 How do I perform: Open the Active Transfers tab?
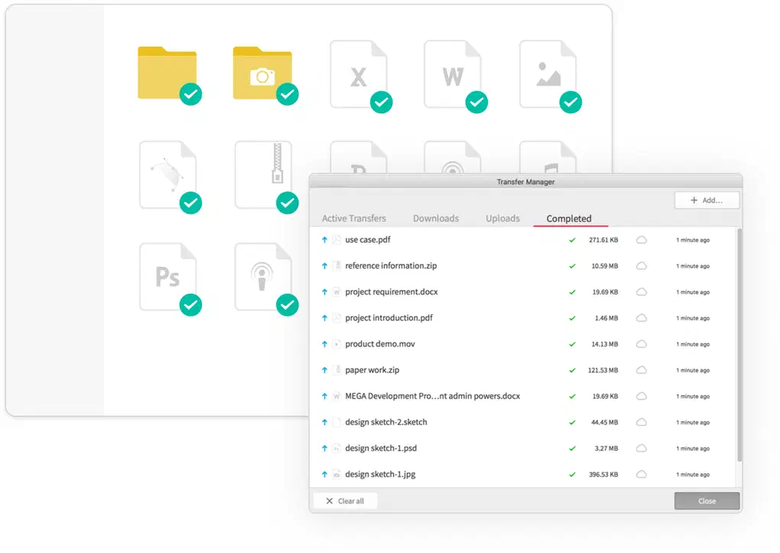(353, 218)
